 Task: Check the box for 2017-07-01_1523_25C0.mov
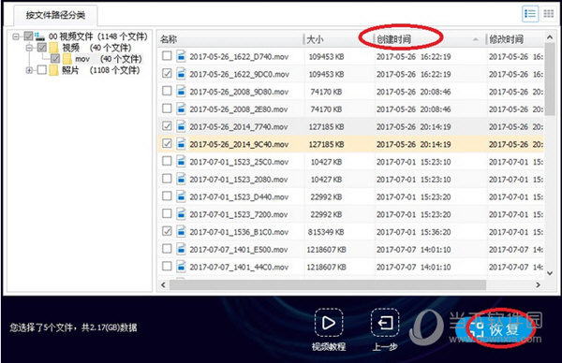[x=167, y=161]
